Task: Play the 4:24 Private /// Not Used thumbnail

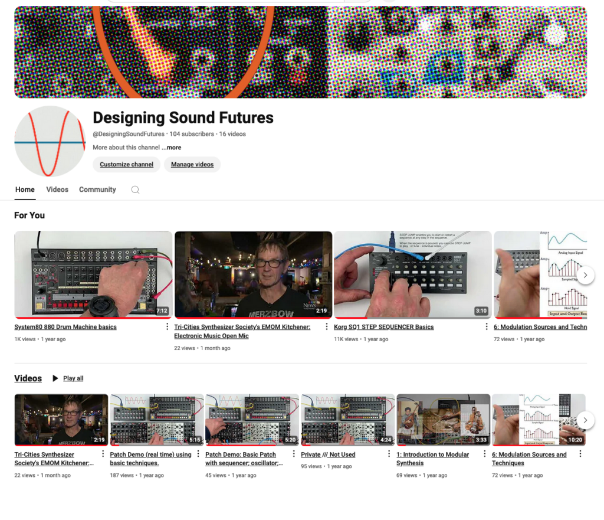Action: tap(348, 420)
